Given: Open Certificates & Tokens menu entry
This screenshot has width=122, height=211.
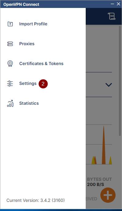Looking at the screenshot, I should [x=41, y=64].
